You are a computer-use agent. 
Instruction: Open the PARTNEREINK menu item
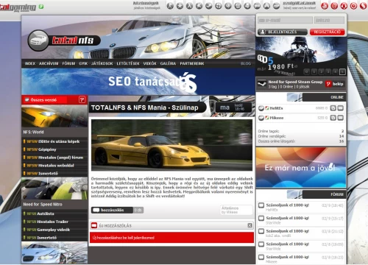pos(192,63)
